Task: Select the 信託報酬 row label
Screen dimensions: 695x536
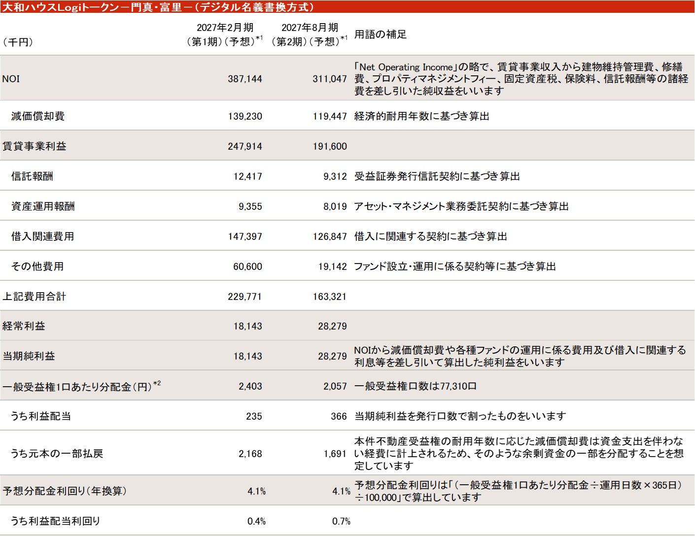Action: click(32, 176)
